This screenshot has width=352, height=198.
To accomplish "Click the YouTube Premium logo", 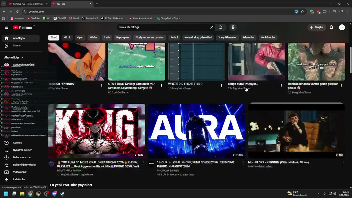I will (x=23, y=27).
